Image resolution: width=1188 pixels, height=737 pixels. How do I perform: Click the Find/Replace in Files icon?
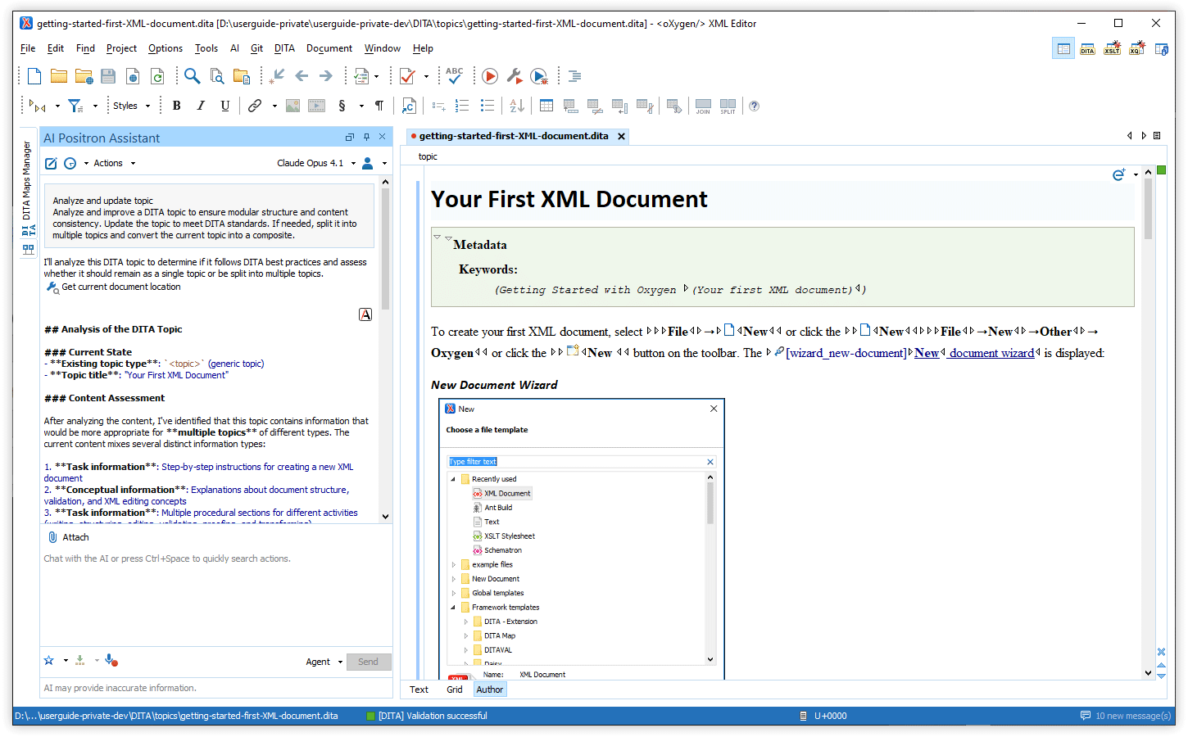(x=217, y=76)
